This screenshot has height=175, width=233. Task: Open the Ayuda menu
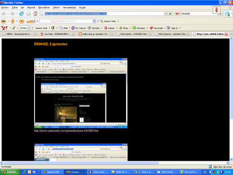pos(82,7)
